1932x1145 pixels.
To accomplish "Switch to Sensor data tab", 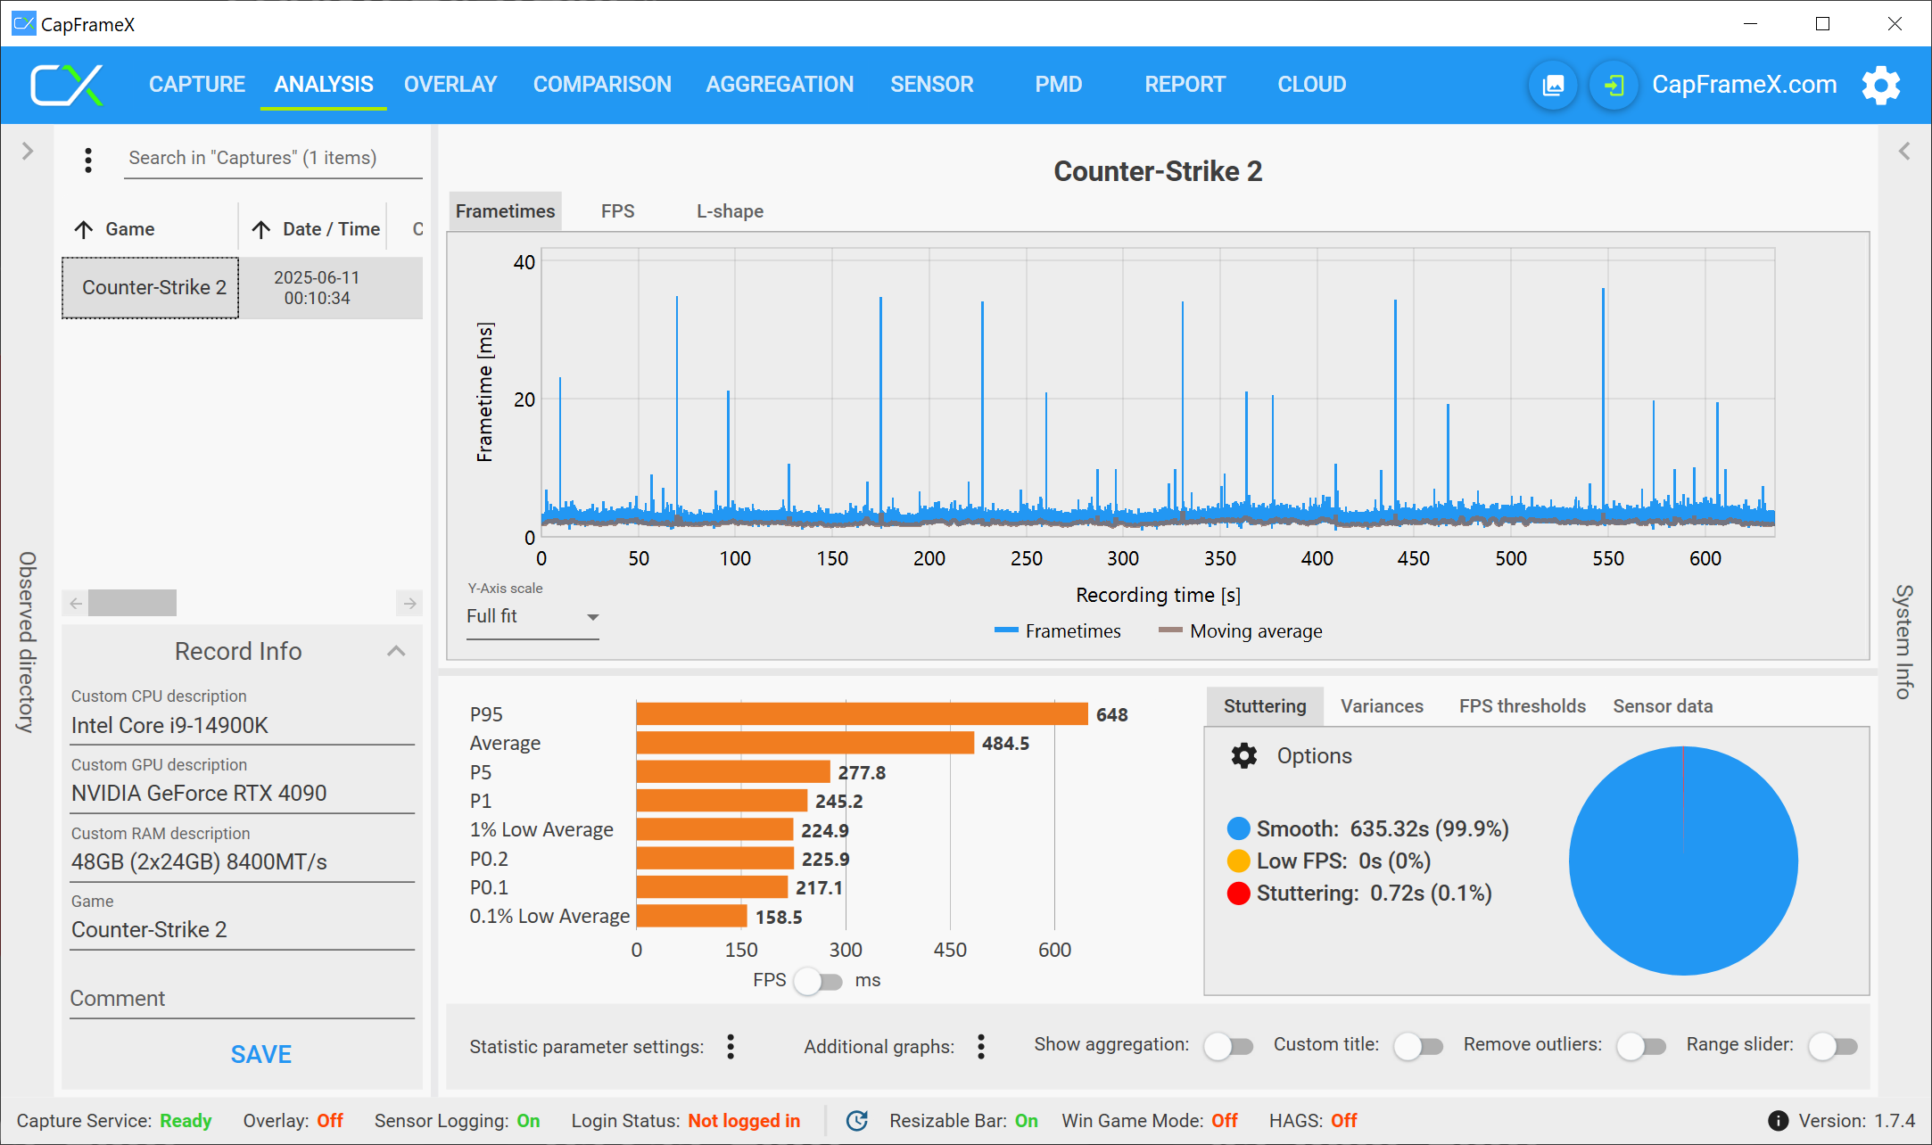I will pos(1663,706).
